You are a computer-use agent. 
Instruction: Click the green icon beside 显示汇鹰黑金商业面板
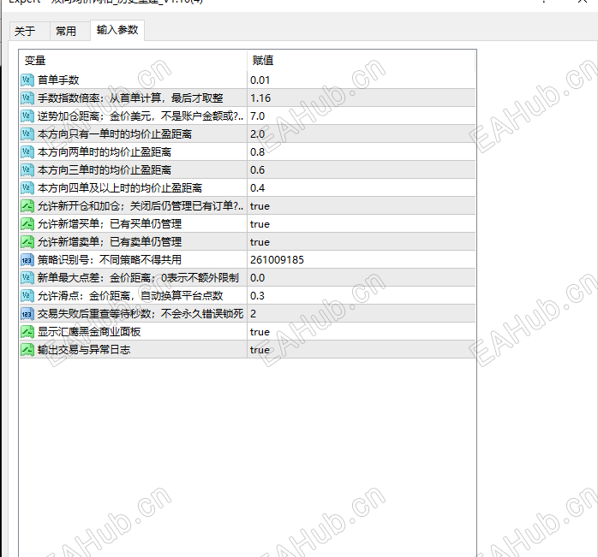click(27, 332)
